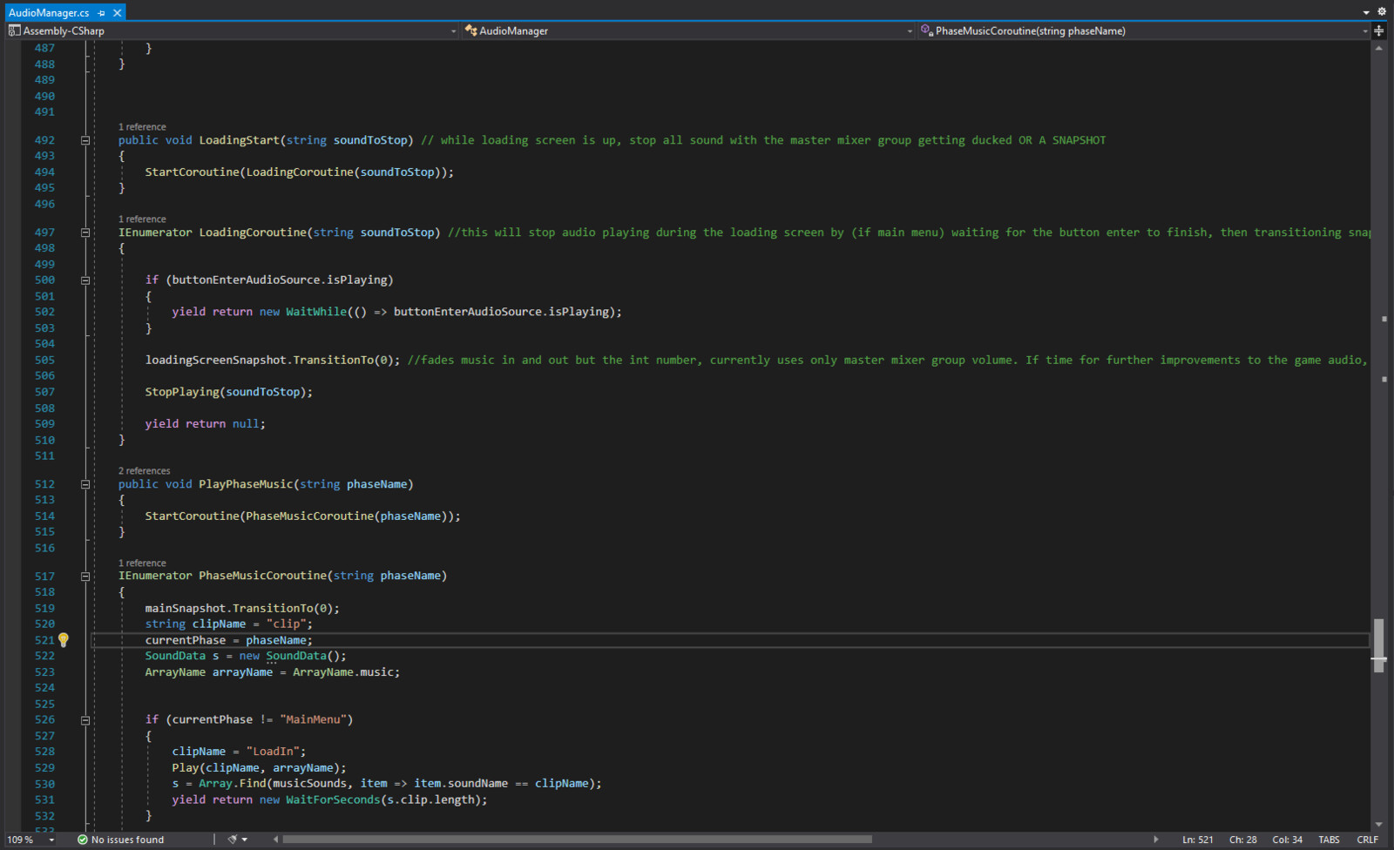Screen dimensions: 1394x850
Task: Pin the AudioManager.cs tab
Action: [x=102, y=13]
